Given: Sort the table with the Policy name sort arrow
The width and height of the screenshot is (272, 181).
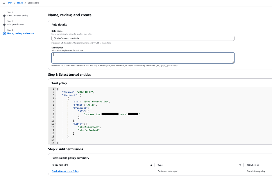Looking at the screenshot, I should coord(151,165).
